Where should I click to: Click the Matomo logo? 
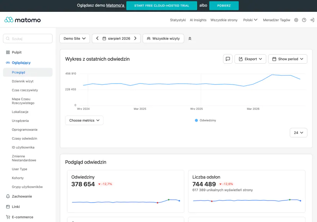point(23,20)
